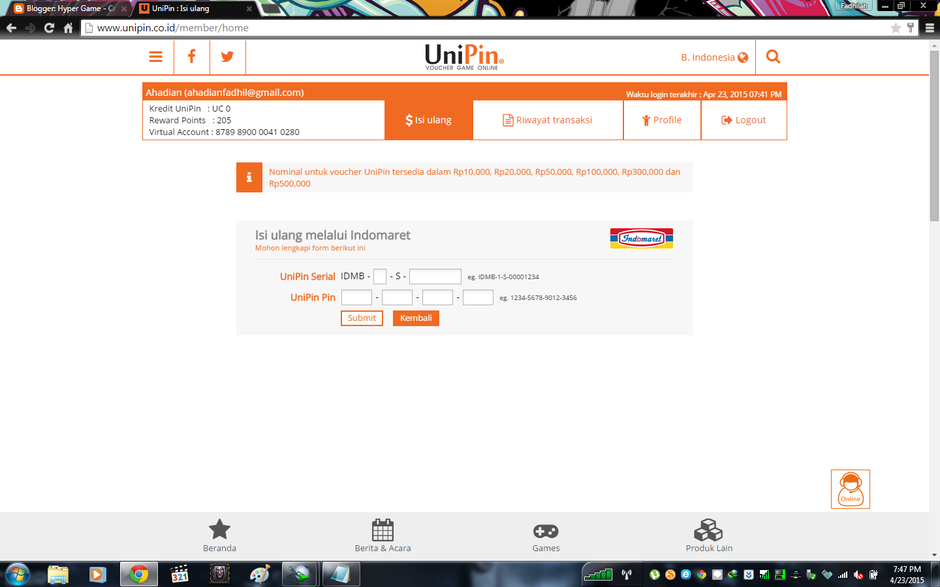Open the B. Indonesia language selector
Image resolution: width=940 pixels, height=587 pixels.
tap(714, 57)
